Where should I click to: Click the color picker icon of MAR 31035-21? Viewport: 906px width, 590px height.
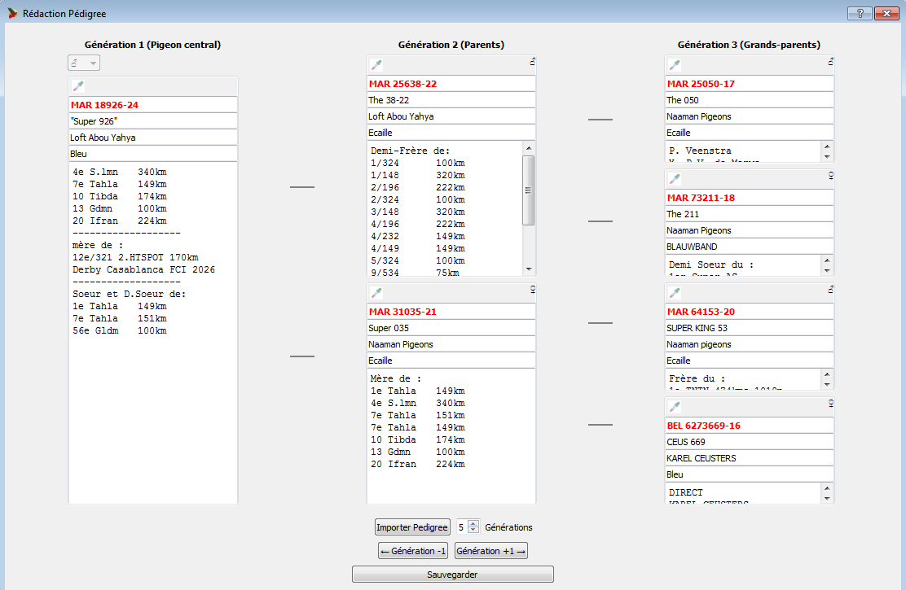[376, 293]
